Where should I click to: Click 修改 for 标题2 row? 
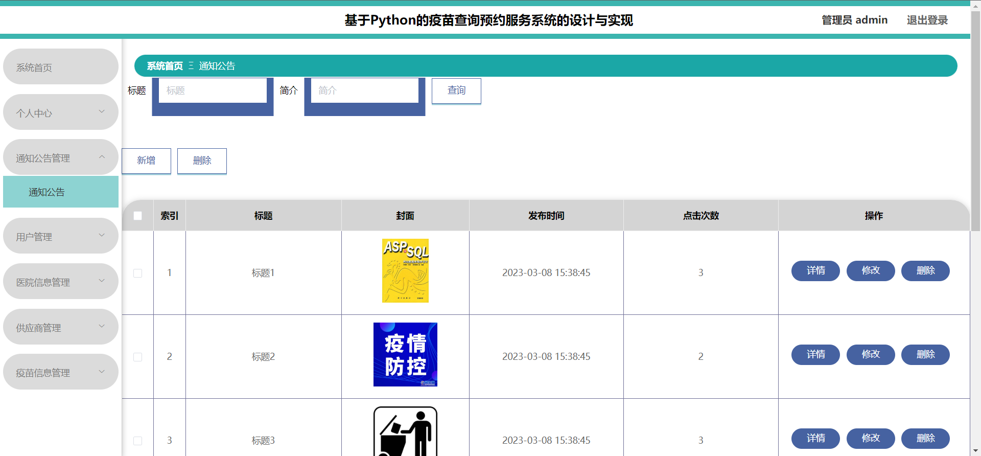pyautogui.click(x=870, y=355)
